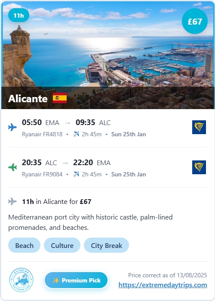Screen dimensions: 215x301
Task: Click the Ryanair logo on the return flight
Action: tap(199, 167)
